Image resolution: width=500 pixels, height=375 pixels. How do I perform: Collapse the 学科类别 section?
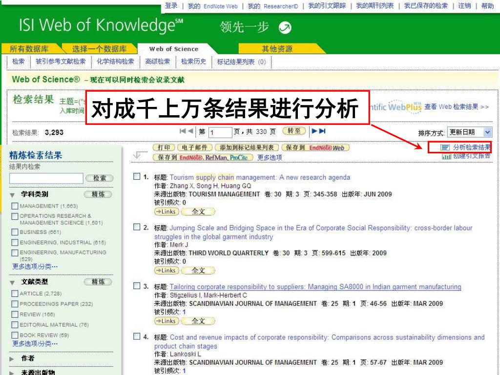(x=12, y=195)
